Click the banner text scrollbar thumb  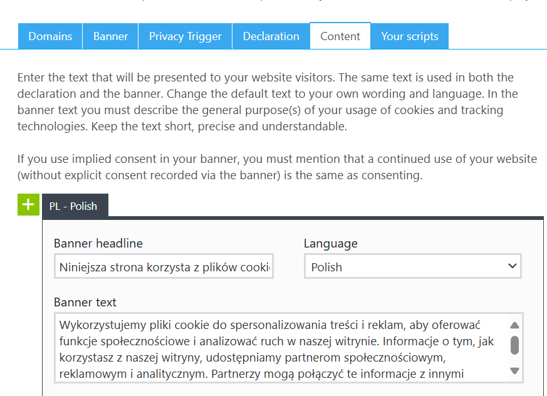pos(514,345)
